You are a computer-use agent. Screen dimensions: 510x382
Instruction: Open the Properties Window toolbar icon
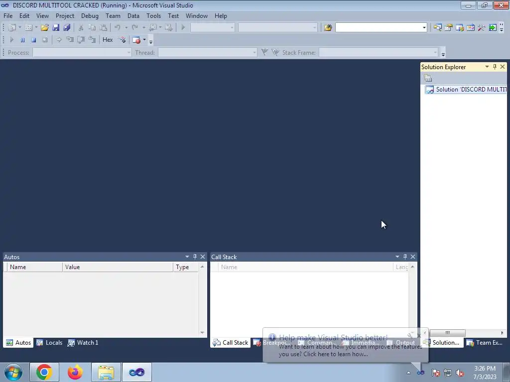pyautogui.click(x=449, y=28)
